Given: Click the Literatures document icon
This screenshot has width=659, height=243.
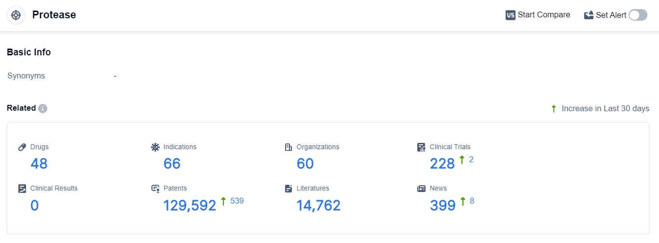Looking at the screenshot, I should [x=288, y=189].
